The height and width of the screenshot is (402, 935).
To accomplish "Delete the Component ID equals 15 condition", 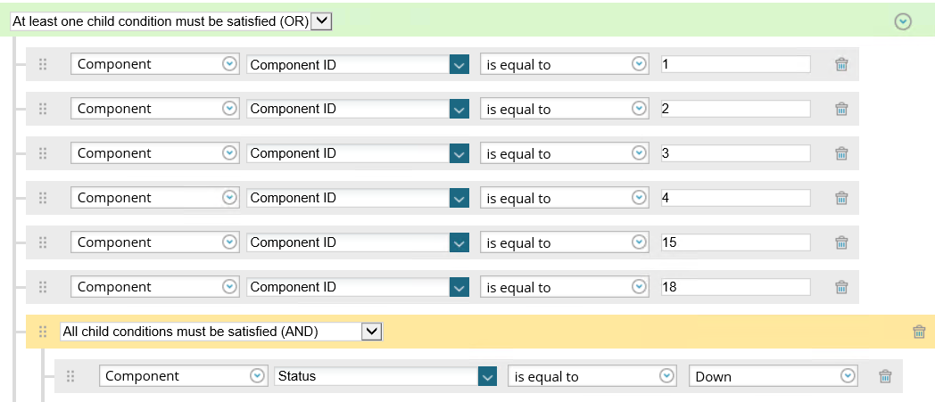I will 840,242.
